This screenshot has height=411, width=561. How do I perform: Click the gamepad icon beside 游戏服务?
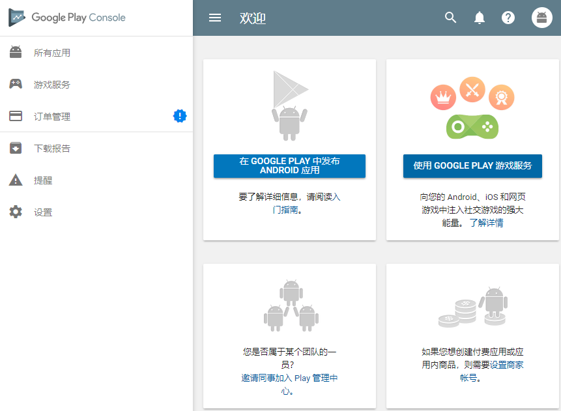[16, 84]
